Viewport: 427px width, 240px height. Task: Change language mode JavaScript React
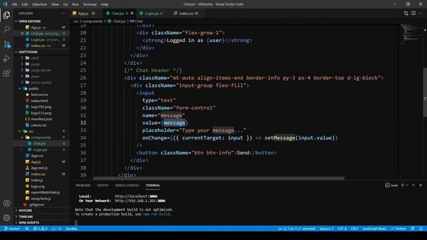374,229
